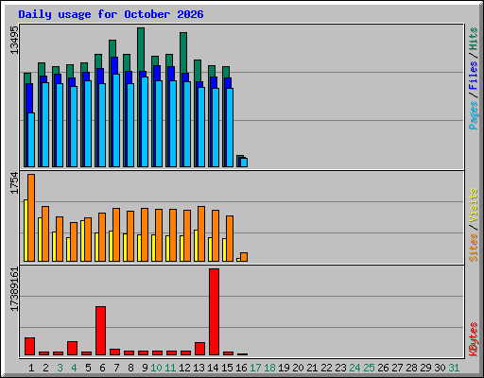Click the cyan Pages legend label

pos(474,115)
